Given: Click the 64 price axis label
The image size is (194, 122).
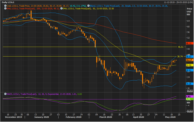Looking at the screenshot, I should (188, 21).
